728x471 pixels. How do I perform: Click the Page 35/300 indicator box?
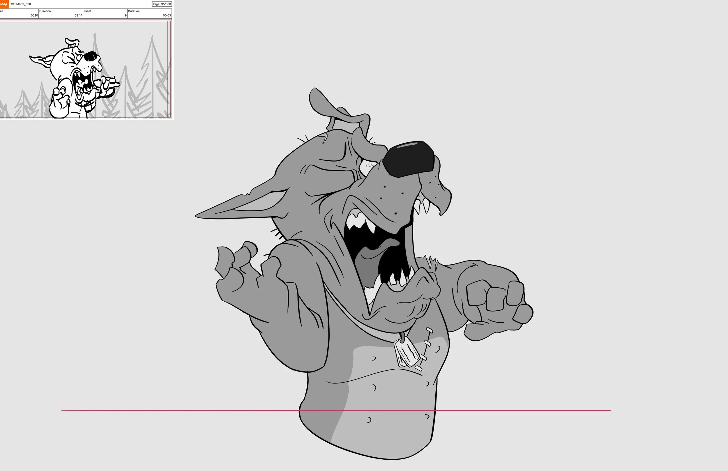point(162,4)
